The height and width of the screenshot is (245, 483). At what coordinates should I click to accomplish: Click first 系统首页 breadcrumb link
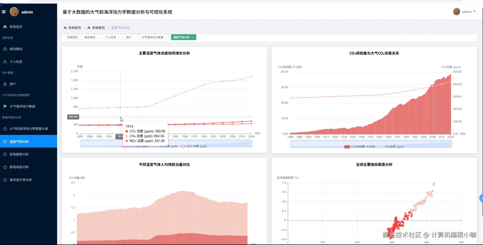coord(75,28)
